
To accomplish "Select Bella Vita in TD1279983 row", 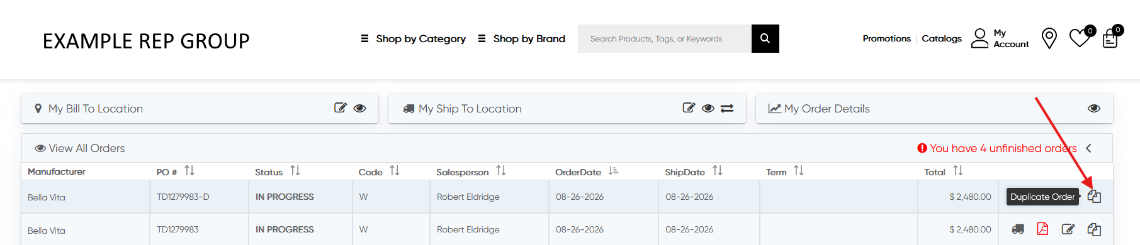I will 47,231.
